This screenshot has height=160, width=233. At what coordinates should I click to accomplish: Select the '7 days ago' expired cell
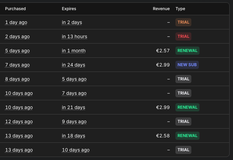pyautogui.click(x=74, y=94)
